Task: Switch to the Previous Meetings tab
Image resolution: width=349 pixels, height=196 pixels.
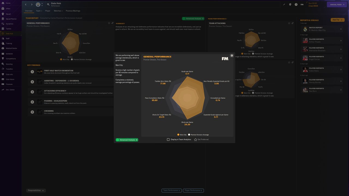Action: pos(73,11)
